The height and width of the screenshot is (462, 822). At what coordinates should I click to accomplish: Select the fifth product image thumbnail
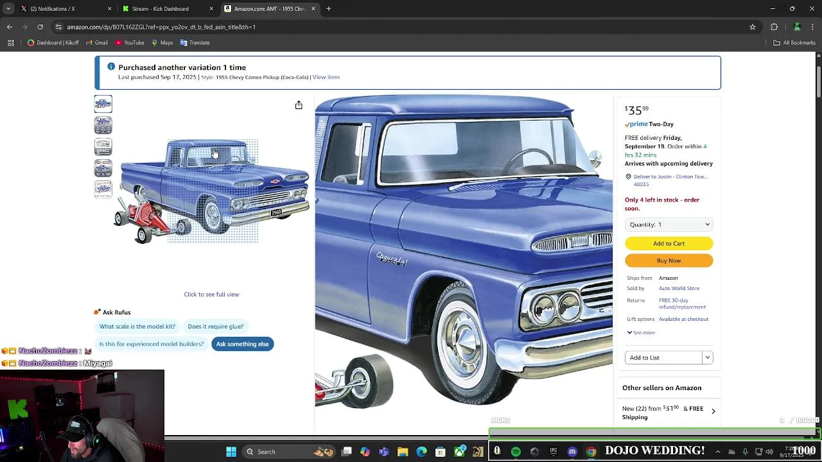103,189
